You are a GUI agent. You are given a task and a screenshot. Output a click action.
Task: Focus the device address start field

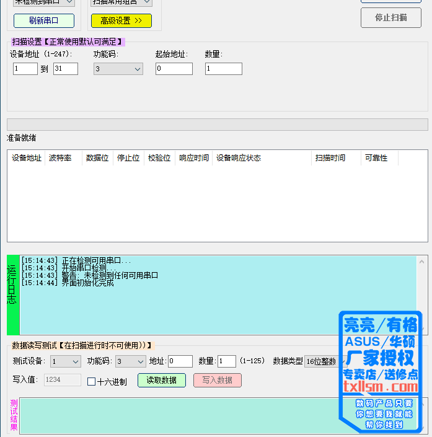pos(25,69)
